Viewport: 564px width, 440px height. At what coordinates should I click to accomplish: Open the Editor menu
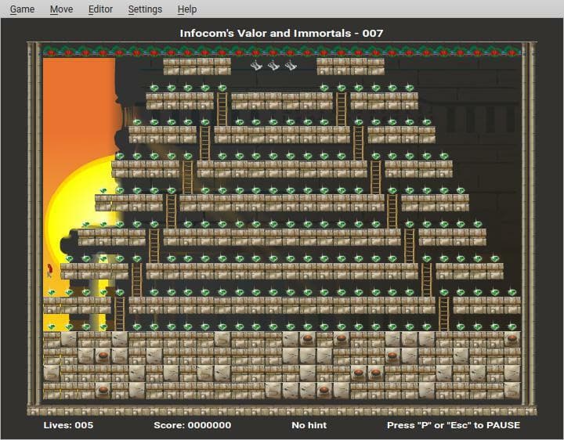(x=100, y=9)
